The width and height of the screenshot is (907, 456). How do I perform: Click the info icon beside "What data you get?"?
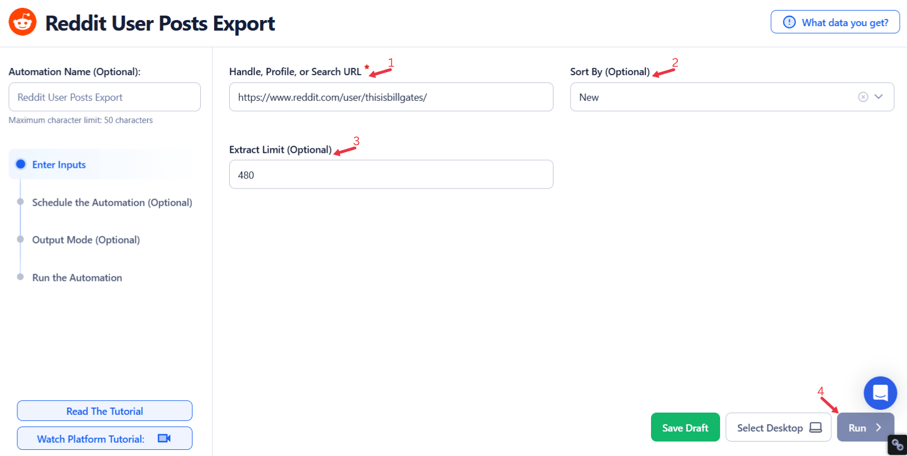(x=788, y=22)
